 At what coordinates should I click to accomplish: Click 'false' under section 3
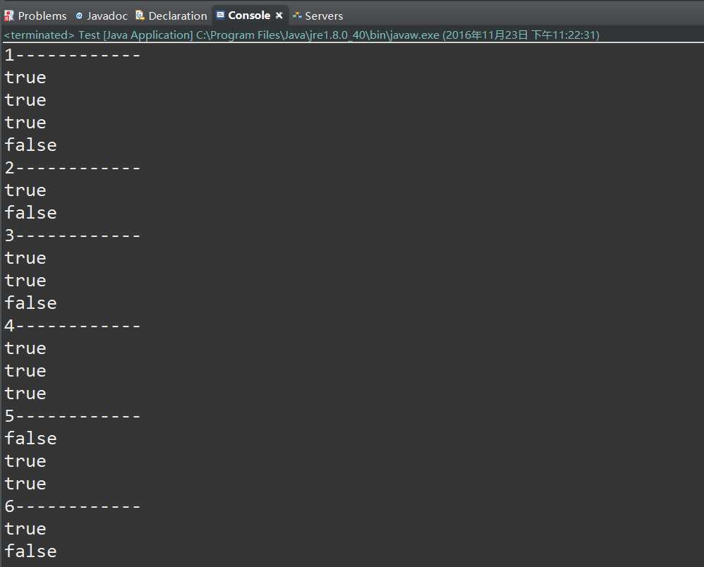30,303
